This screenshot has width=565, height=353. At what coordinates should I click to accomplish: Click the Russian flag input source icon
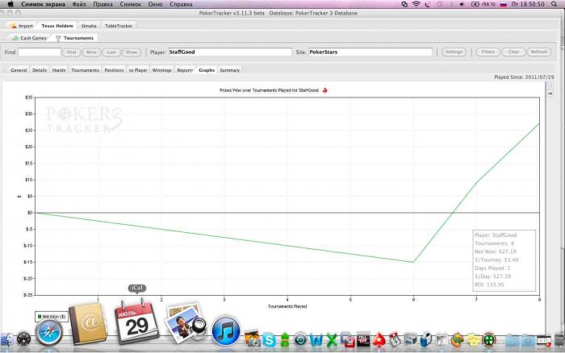(504, 4)
